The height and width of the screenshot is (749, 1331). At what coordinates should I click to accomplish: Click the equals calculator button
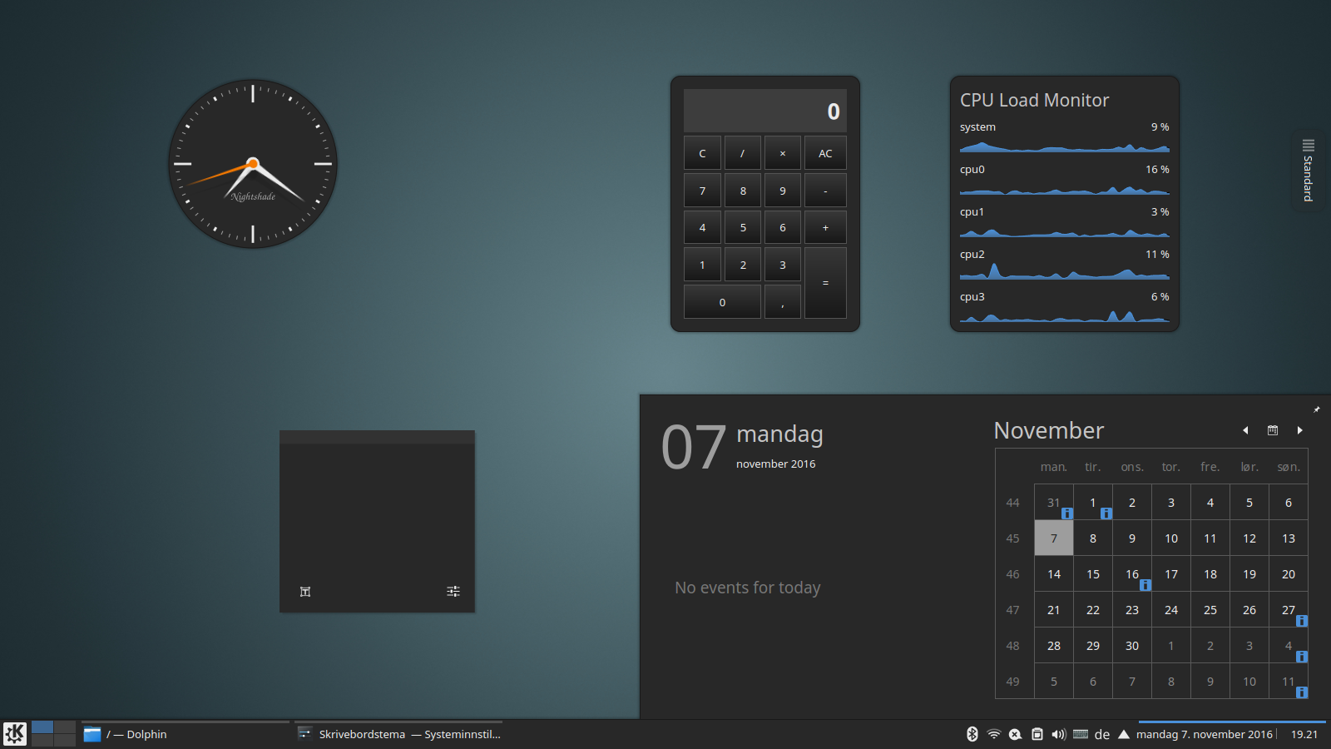tap(825, 283)
